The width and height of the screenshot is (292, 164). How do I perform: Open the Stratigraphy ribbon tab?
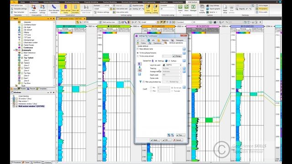(34, 2)
